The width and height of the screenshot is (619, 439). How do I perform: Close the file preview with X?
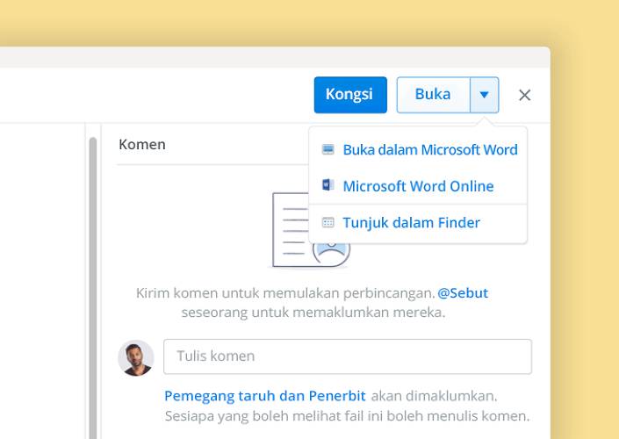point(525,95)
